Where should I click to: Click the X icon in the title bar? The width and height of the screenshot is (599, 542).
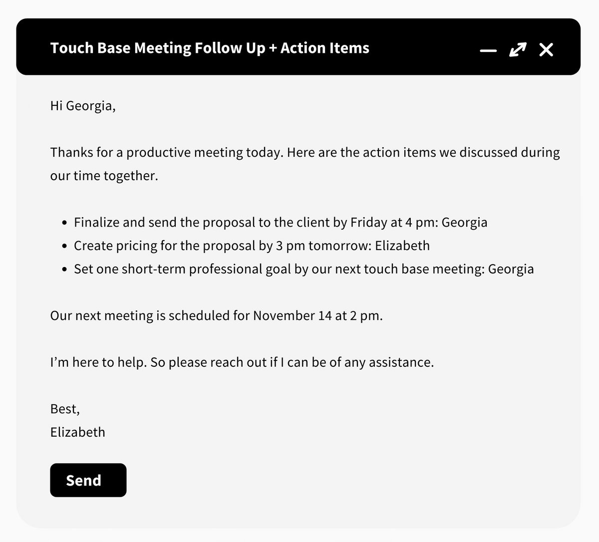546,49
